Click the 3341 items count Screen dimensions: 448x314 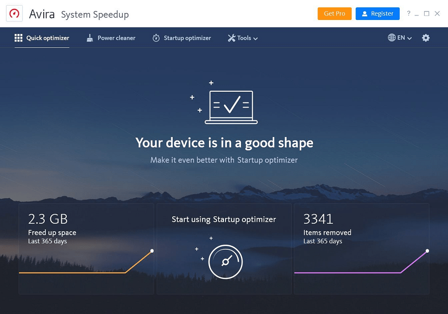[x=318, y=219]
